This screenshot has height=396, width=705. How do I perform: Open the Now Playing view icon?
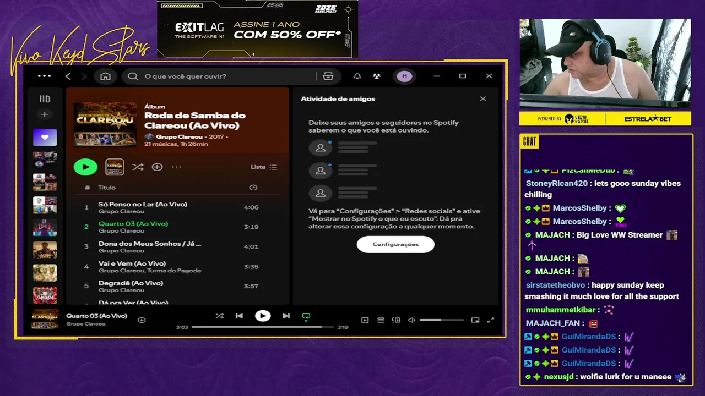coord(365,320)
